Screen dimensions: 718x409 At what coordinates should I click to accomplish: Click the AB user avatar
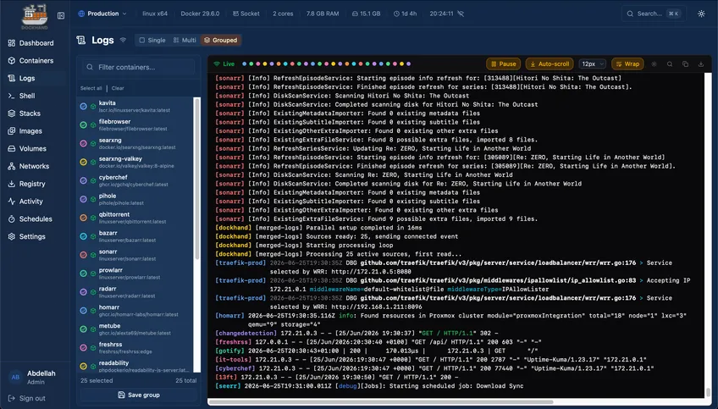click(15, 378)
